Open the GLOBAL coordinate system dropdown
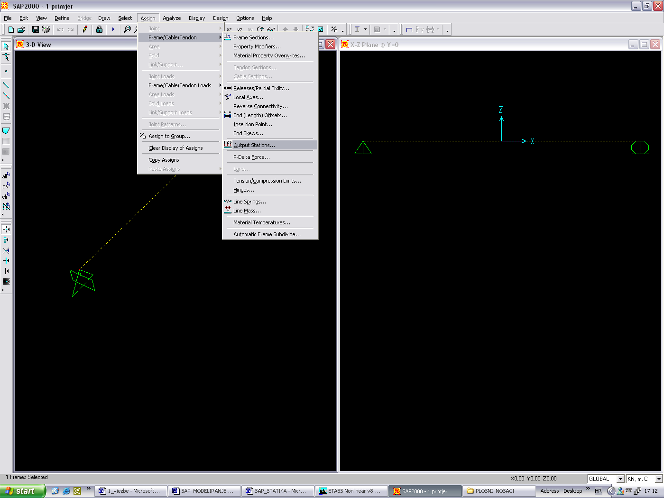Image resolution: width=664 pixels, height=498 pixels. tap(620, 479)
